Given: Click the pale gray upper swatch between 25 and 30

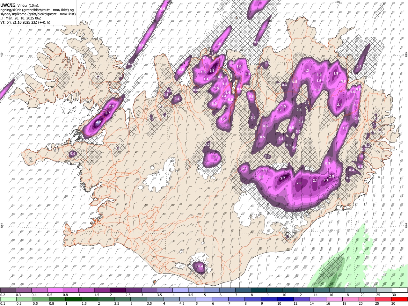Looking at the screenshot, I should pyautogui.click(x=384, y=290).
